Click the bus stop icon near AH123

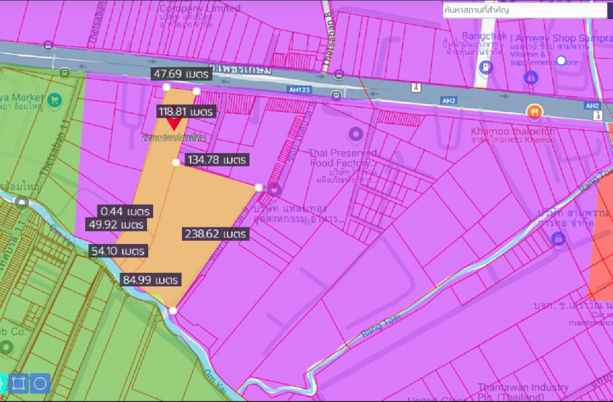(x=336, y=96)
